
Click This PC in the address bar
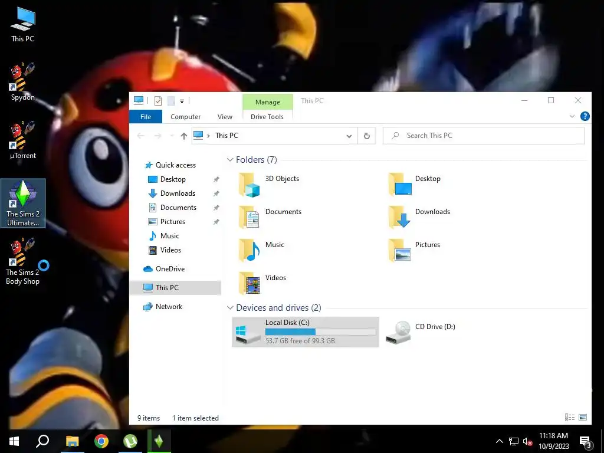[x=226, y=136]
